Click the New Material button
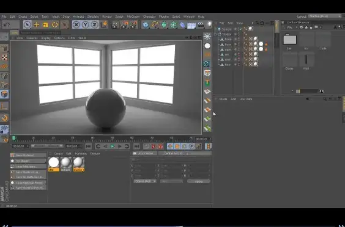This screenshot has width=345, height=227. [x=28, y=156]
